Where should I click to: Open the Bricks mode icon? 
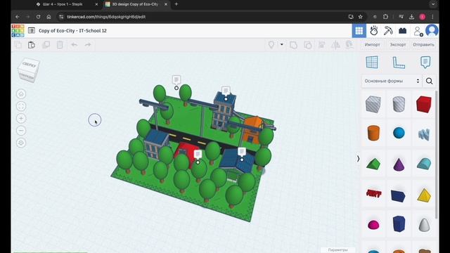(403, 31)
